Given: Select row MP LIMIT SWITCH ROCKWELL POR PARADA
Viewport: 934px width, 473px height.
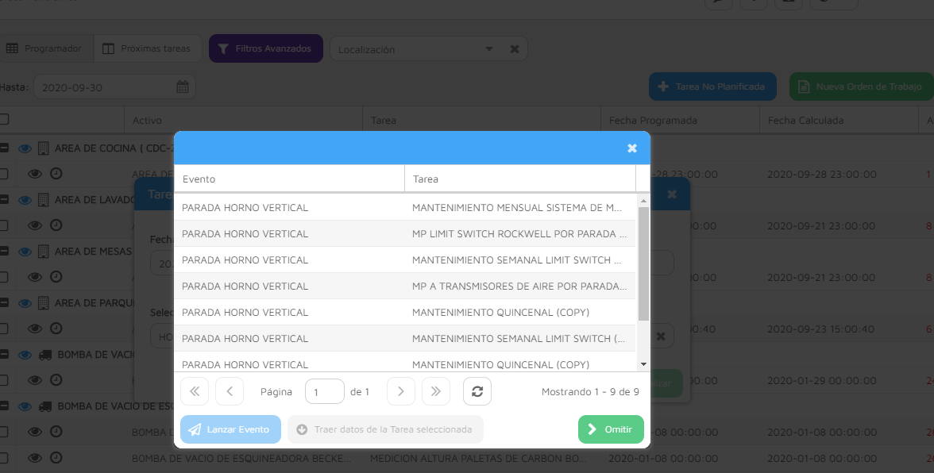Looking at the screenshot, I should [x=405, y=234].
